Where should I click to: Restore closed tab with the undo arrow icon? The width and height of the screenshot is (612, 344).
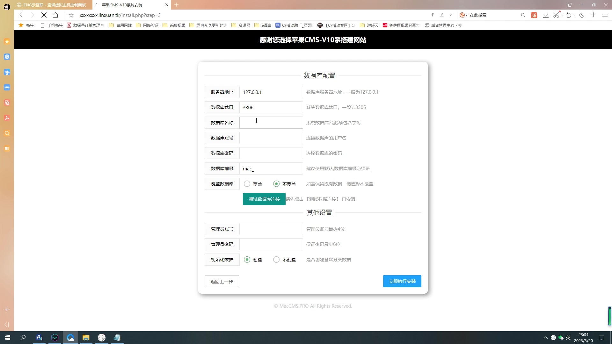[x=570, y=15]
